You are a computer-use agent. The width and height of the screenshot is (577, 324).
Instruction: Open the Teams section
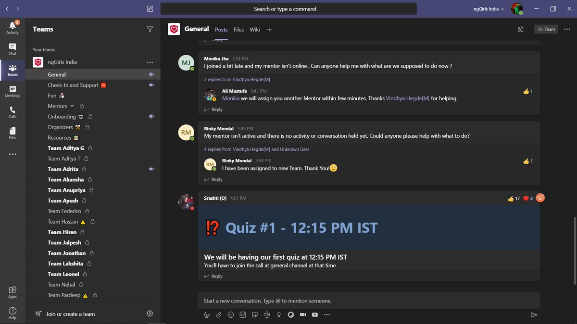(x=13, y=70)
